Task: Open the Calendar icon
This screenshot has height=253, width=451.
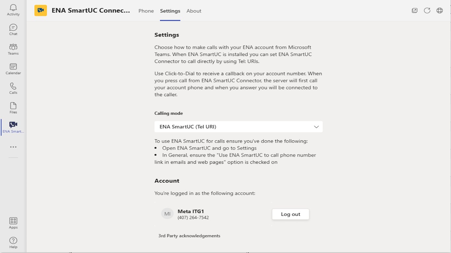Action: [13, 69]
